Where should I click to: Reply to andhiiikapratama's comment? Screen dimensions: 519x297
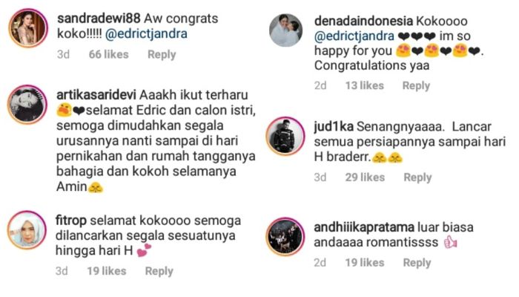417,263
